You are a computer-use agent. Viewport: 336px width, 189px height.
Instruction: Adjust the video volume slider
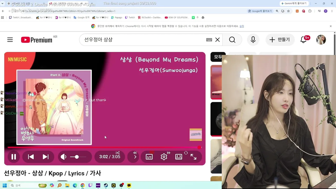[78, 157]
